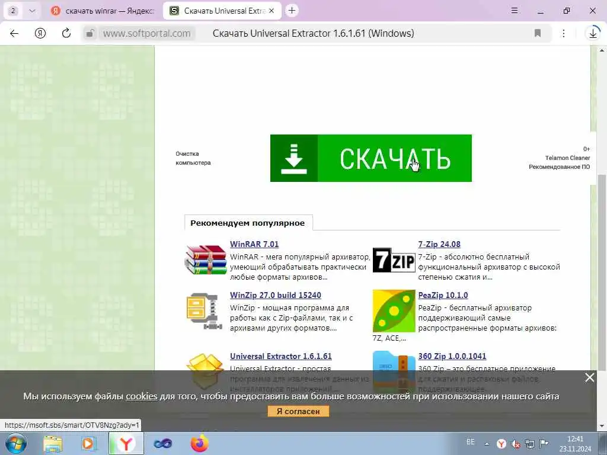Accept cookies with 'Я согласен' button
Screen dimensions: 607x455
pos(299,411)
